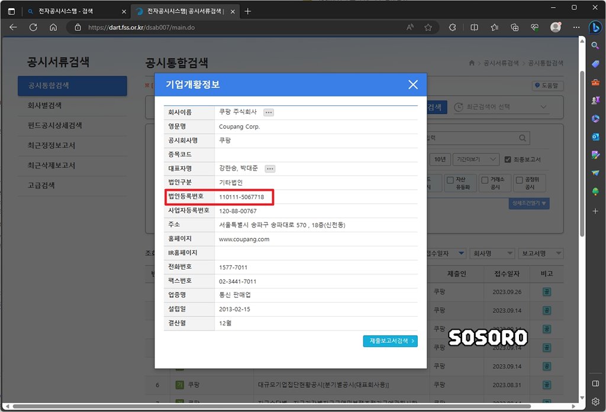Click the www.coupang.com homepage text
The image size is (606, 412).
[x=244, y=239]
